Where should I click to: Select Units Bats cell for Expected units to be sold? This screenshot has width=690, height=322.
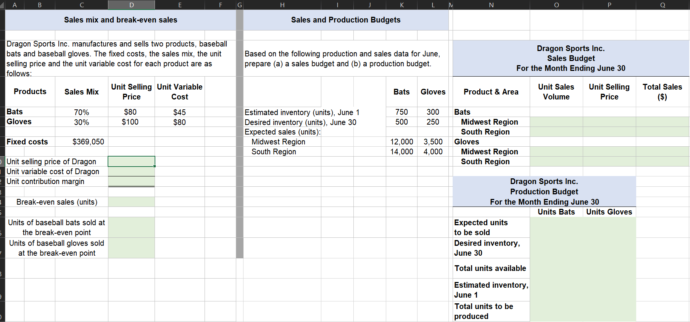[556, 227]
